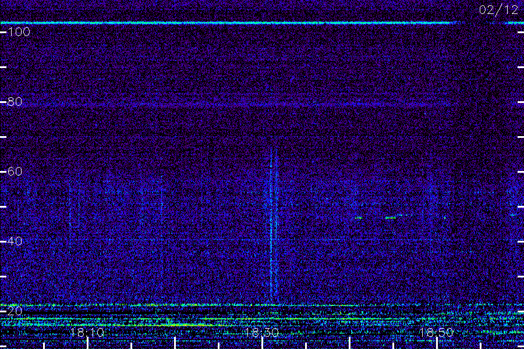The width and height of the screenshot is (524, 349).
Task: Click the 02/12 date label
Action: (498, 10)
